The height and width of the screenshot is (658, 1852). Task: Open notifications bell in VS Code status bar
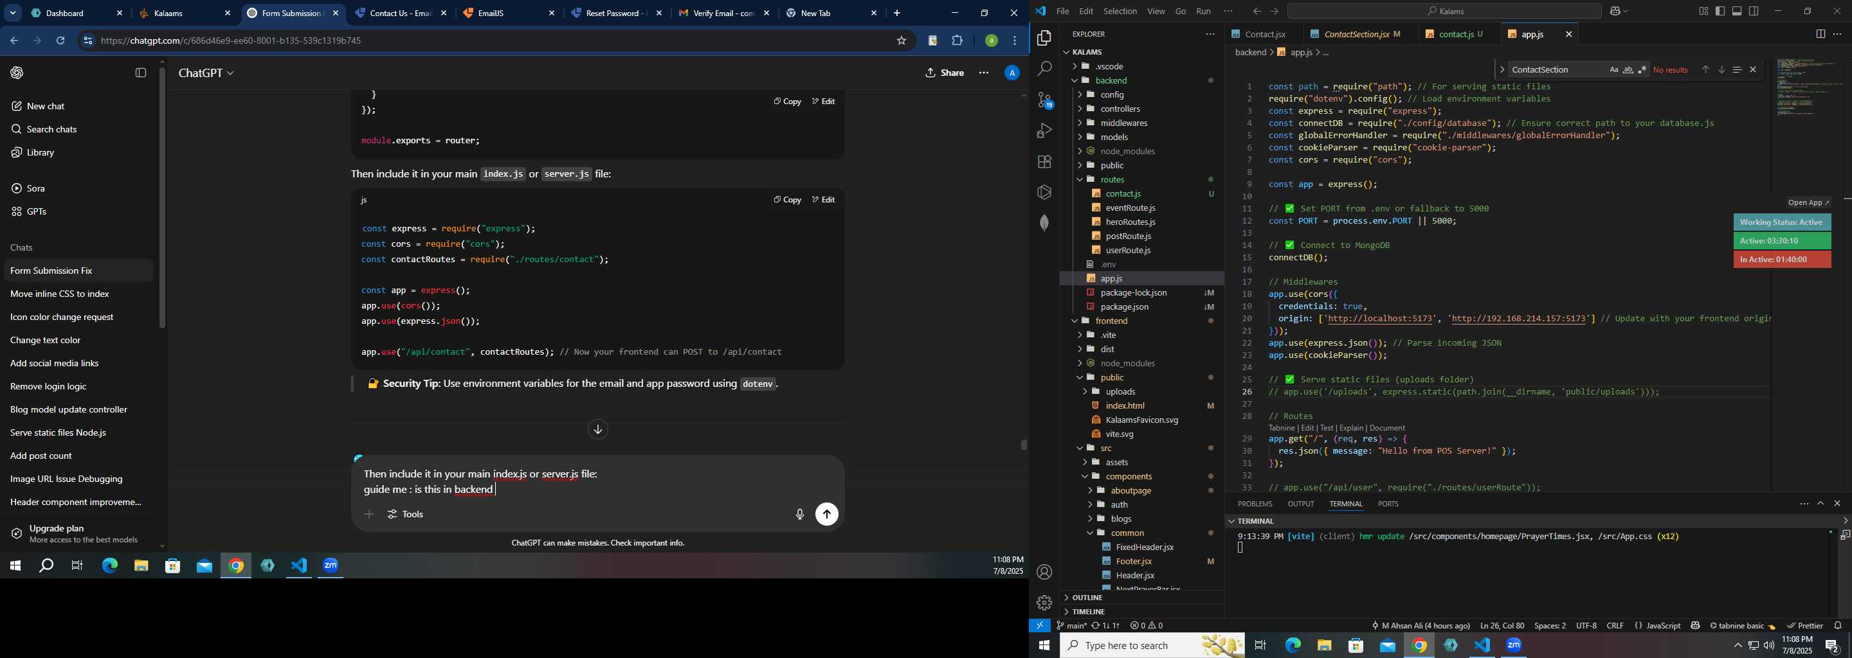1838,626
